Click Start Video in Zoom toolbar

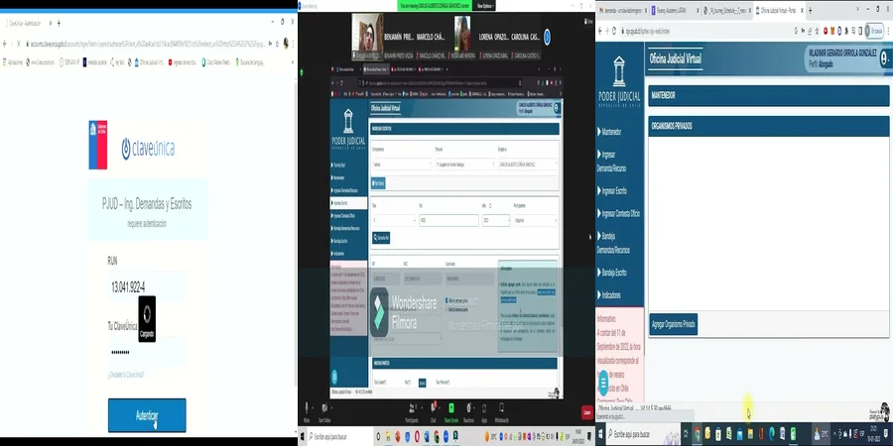[x=324, y=410]
